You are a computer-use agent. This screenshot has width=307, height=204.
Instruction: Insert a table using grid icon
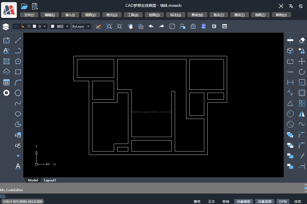coord(7,82)
